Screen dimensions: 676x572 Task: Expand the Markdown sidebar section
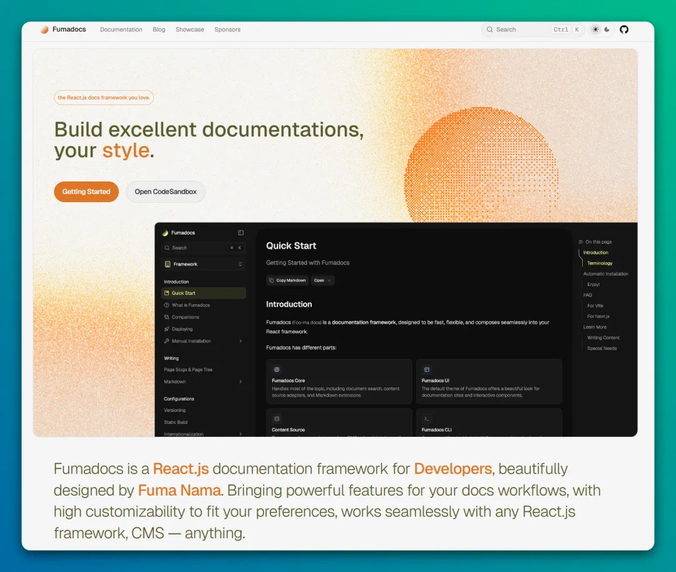click(x=240, y=382)
